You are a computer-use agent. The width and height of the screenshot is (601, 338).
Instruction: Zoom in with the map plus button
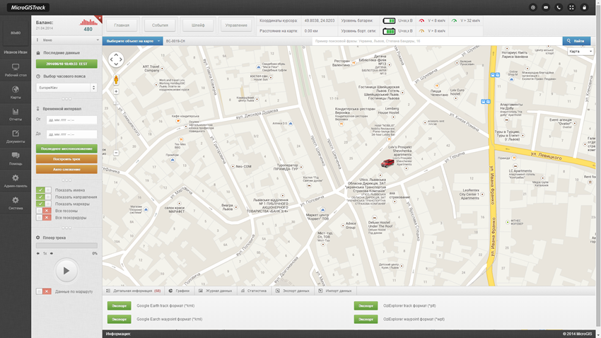tap(116, 92)
